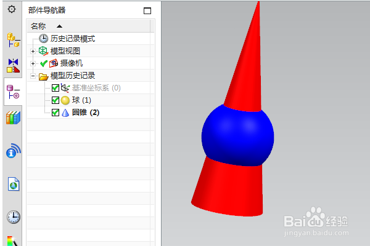Open the HD3D Tools info icon
Screen dimensions: 370x246
click(x=13, y=151)
